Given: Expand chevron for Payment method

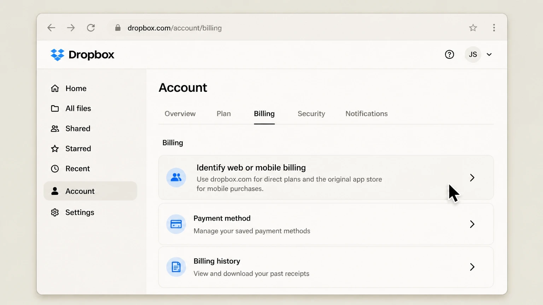Looking at the screenshot, I should [x=472, y=224].
